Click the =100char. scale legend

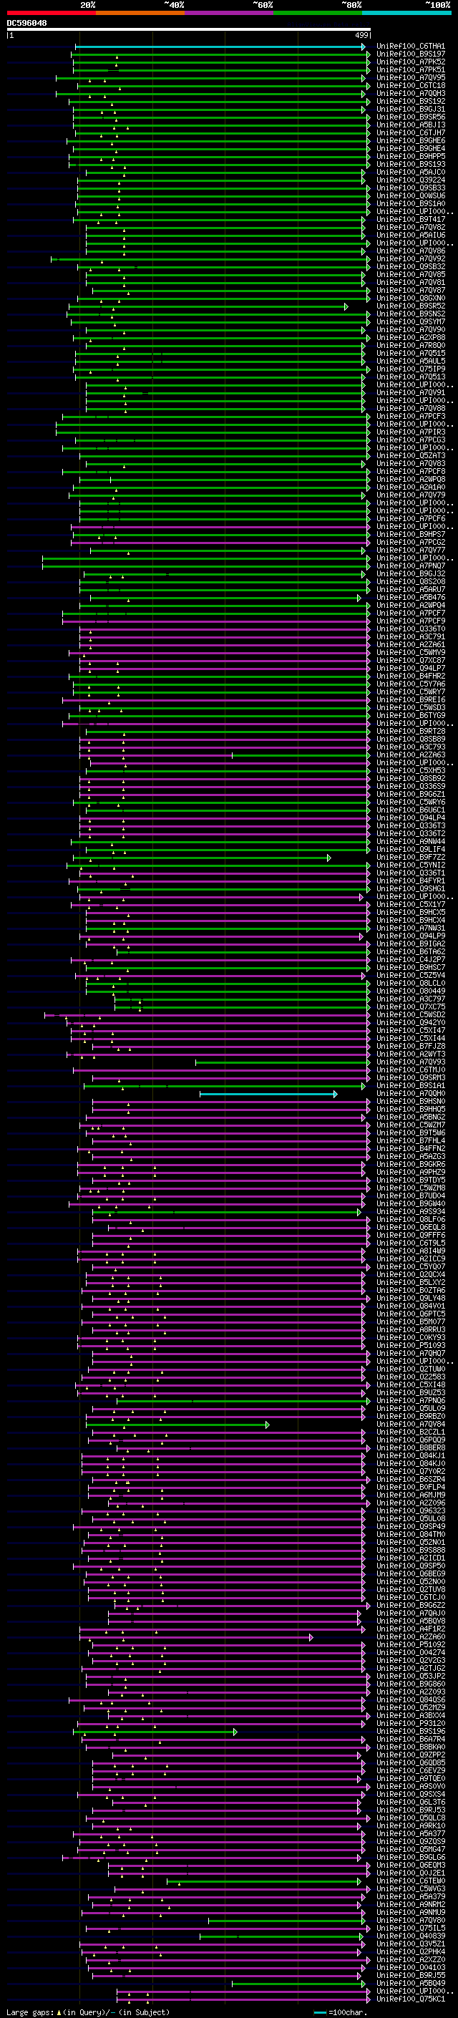(341, 2012)
